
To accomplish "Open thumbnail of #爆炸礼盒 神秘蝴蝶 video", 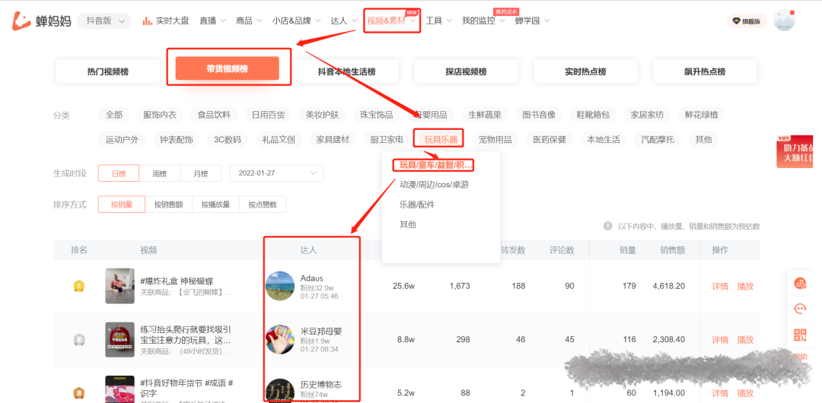I will pyautogui.click(x=120, y=286).
